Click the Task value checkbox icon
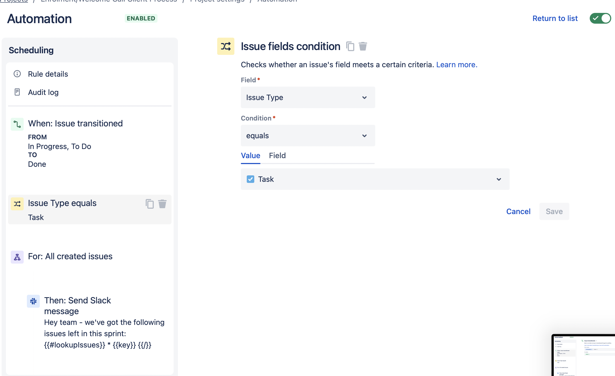Screen dimensions: 615x376 250,179
